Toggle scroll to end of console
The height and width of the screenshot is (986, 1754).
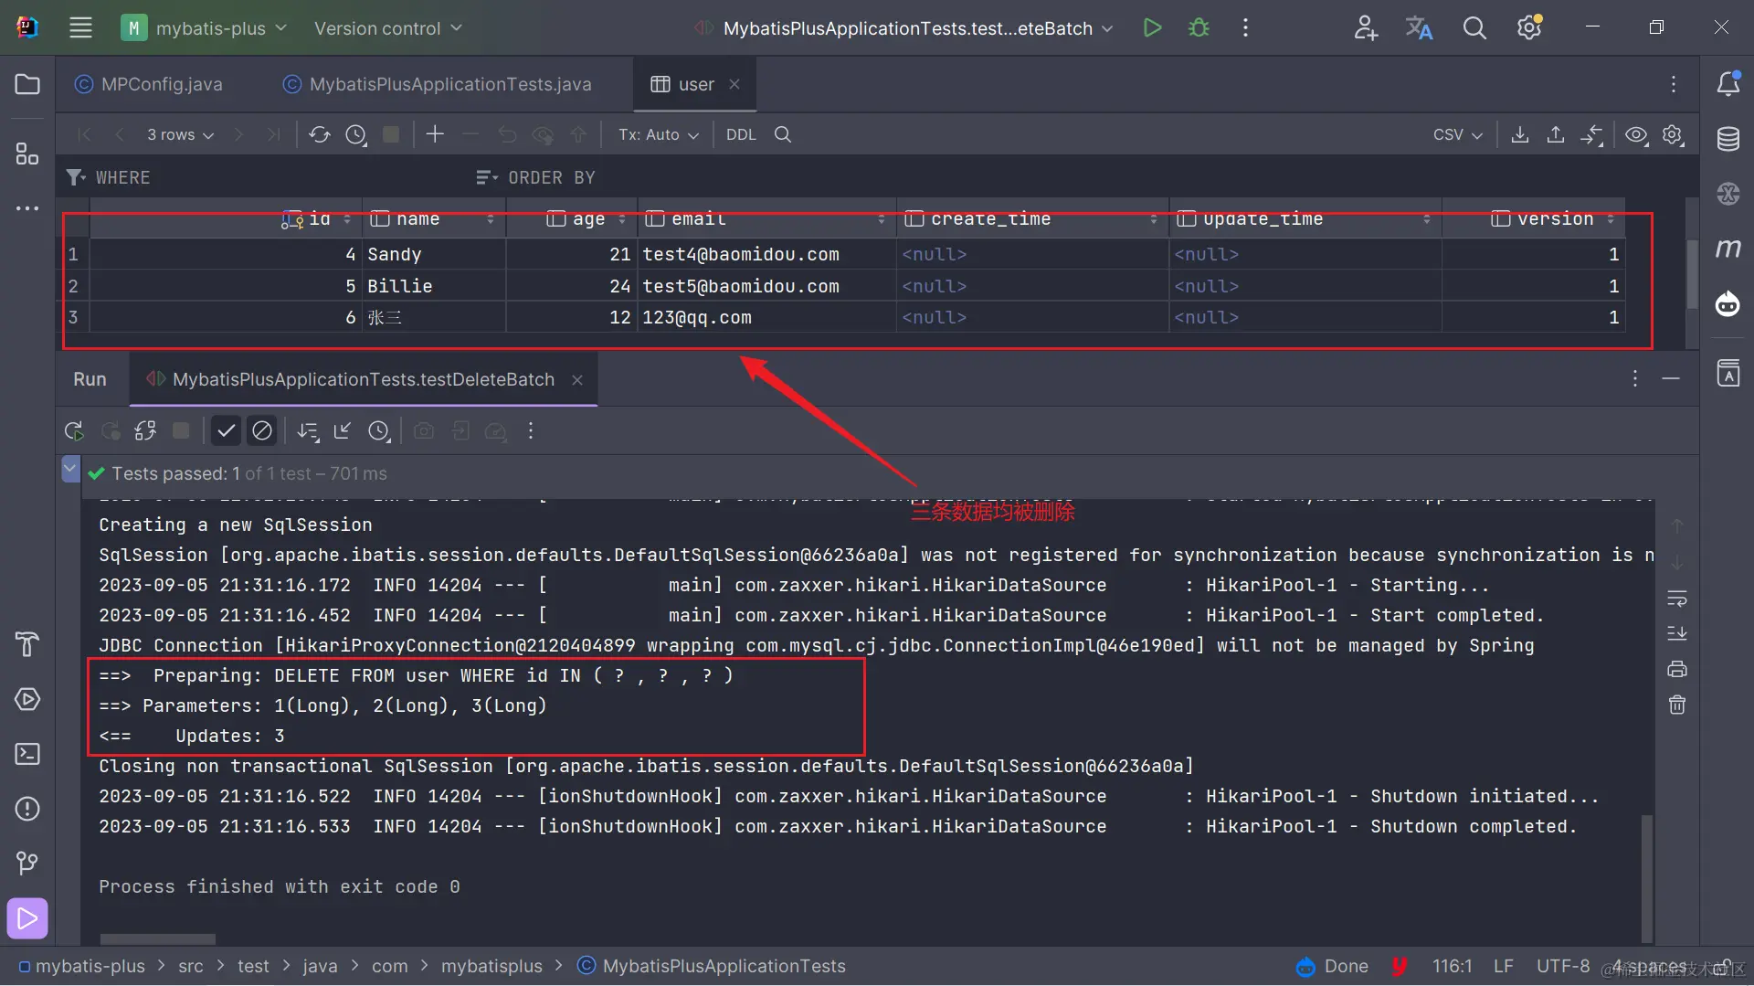pos(1677,633)
